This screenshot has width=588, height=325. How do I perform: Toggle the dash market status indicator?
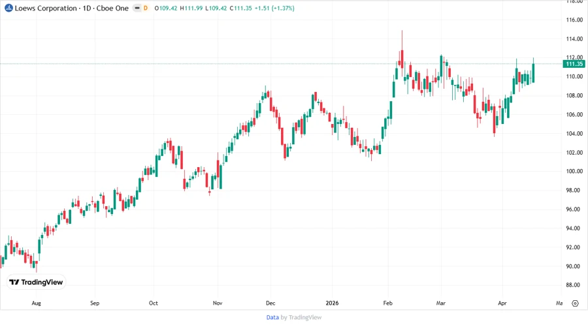click(x=137, y=8)
